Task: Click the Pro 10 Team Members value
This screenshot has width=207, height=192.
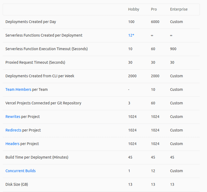Action: 153,90
